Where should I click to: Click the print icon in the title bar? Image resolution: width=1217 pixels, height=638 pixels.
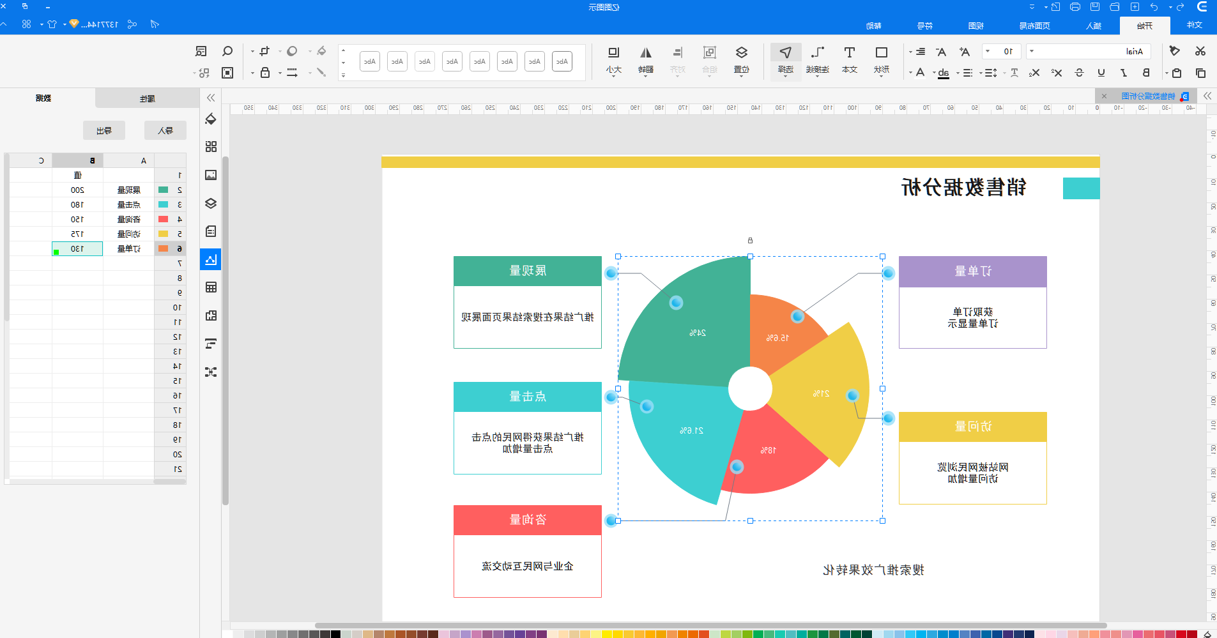(1075, 7)
